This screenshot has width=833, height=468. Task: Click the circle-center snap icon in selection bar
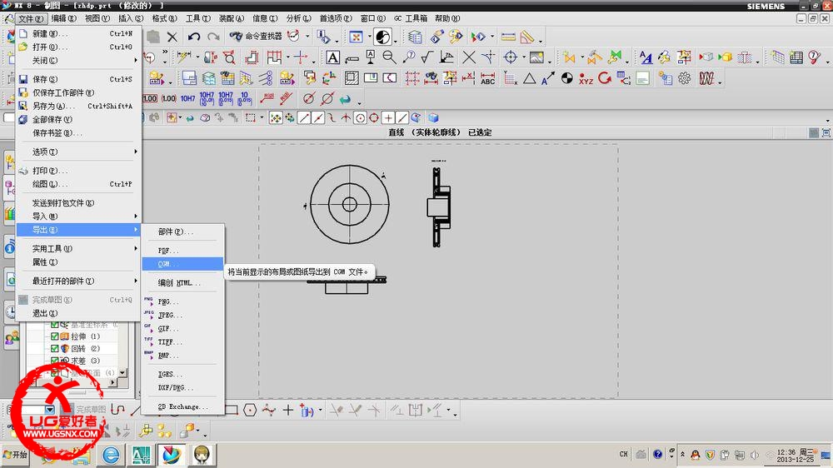(x=360, y=118)
